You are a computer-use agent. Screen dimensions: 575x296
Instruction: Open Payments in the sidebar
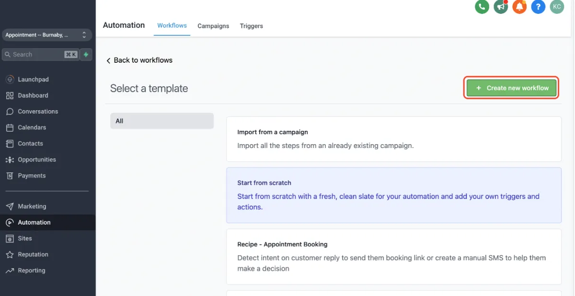[x=32, y=176]
